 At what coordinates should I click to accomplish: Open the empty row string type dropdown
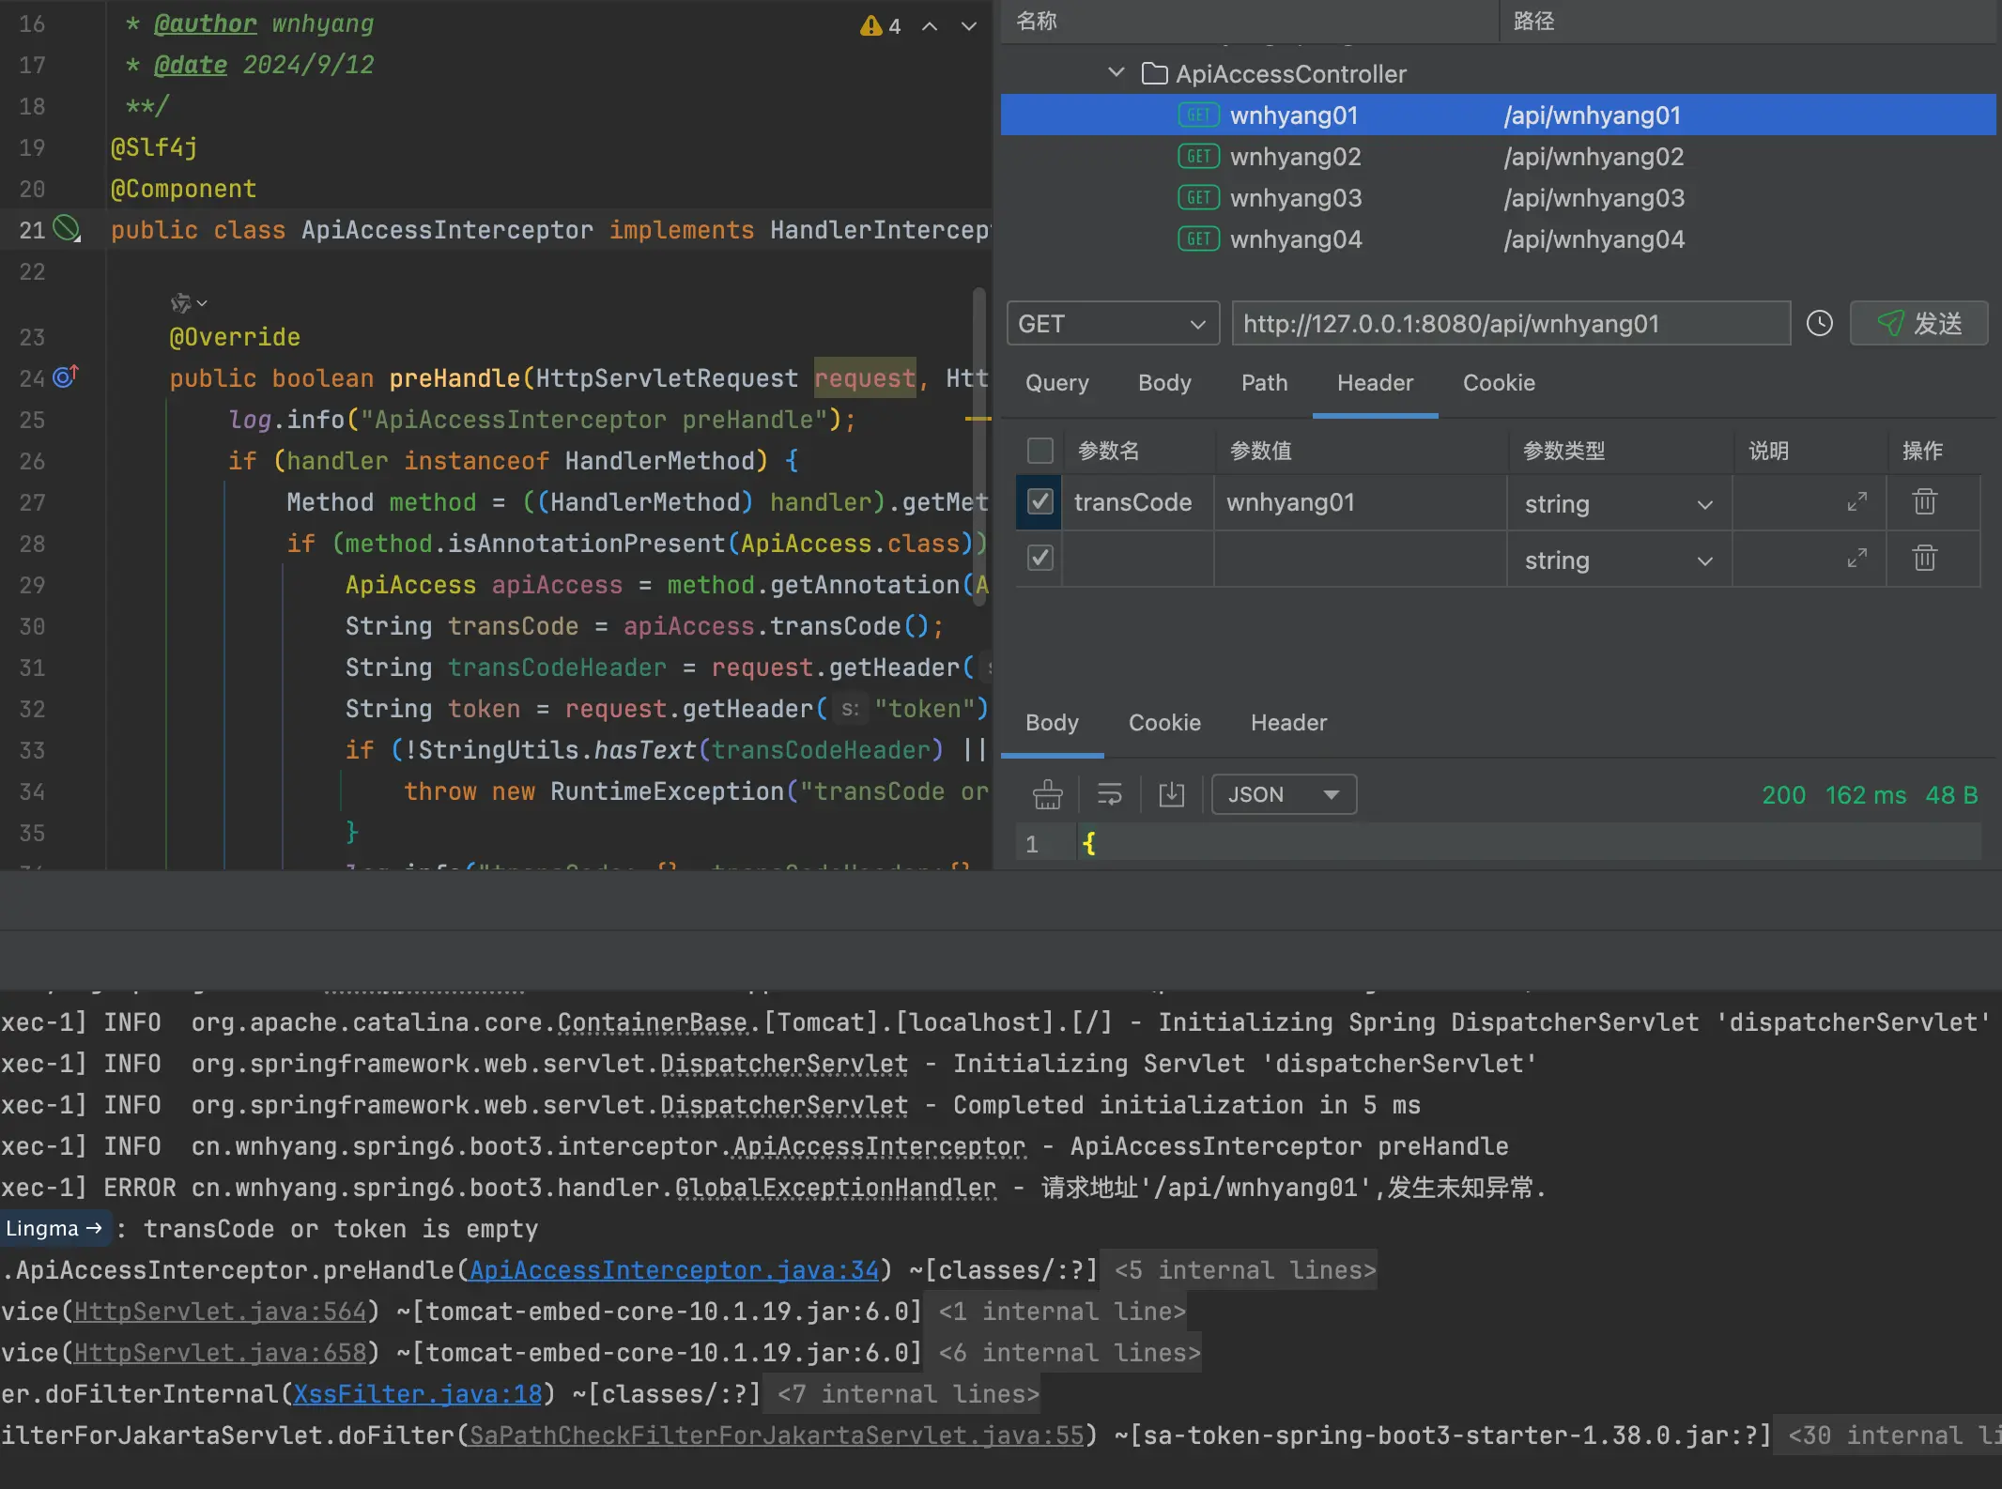pyautogui.click(x=1619, y=560)
